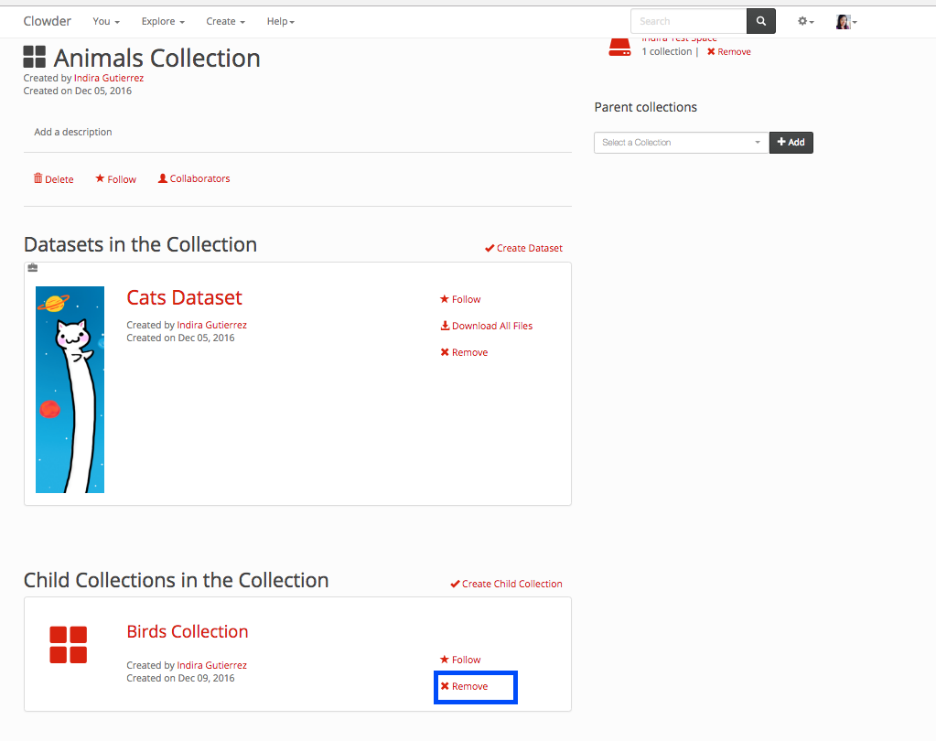936x741 pixels.
Task: Click into the Search input field
Action: [x=688, y=21]
